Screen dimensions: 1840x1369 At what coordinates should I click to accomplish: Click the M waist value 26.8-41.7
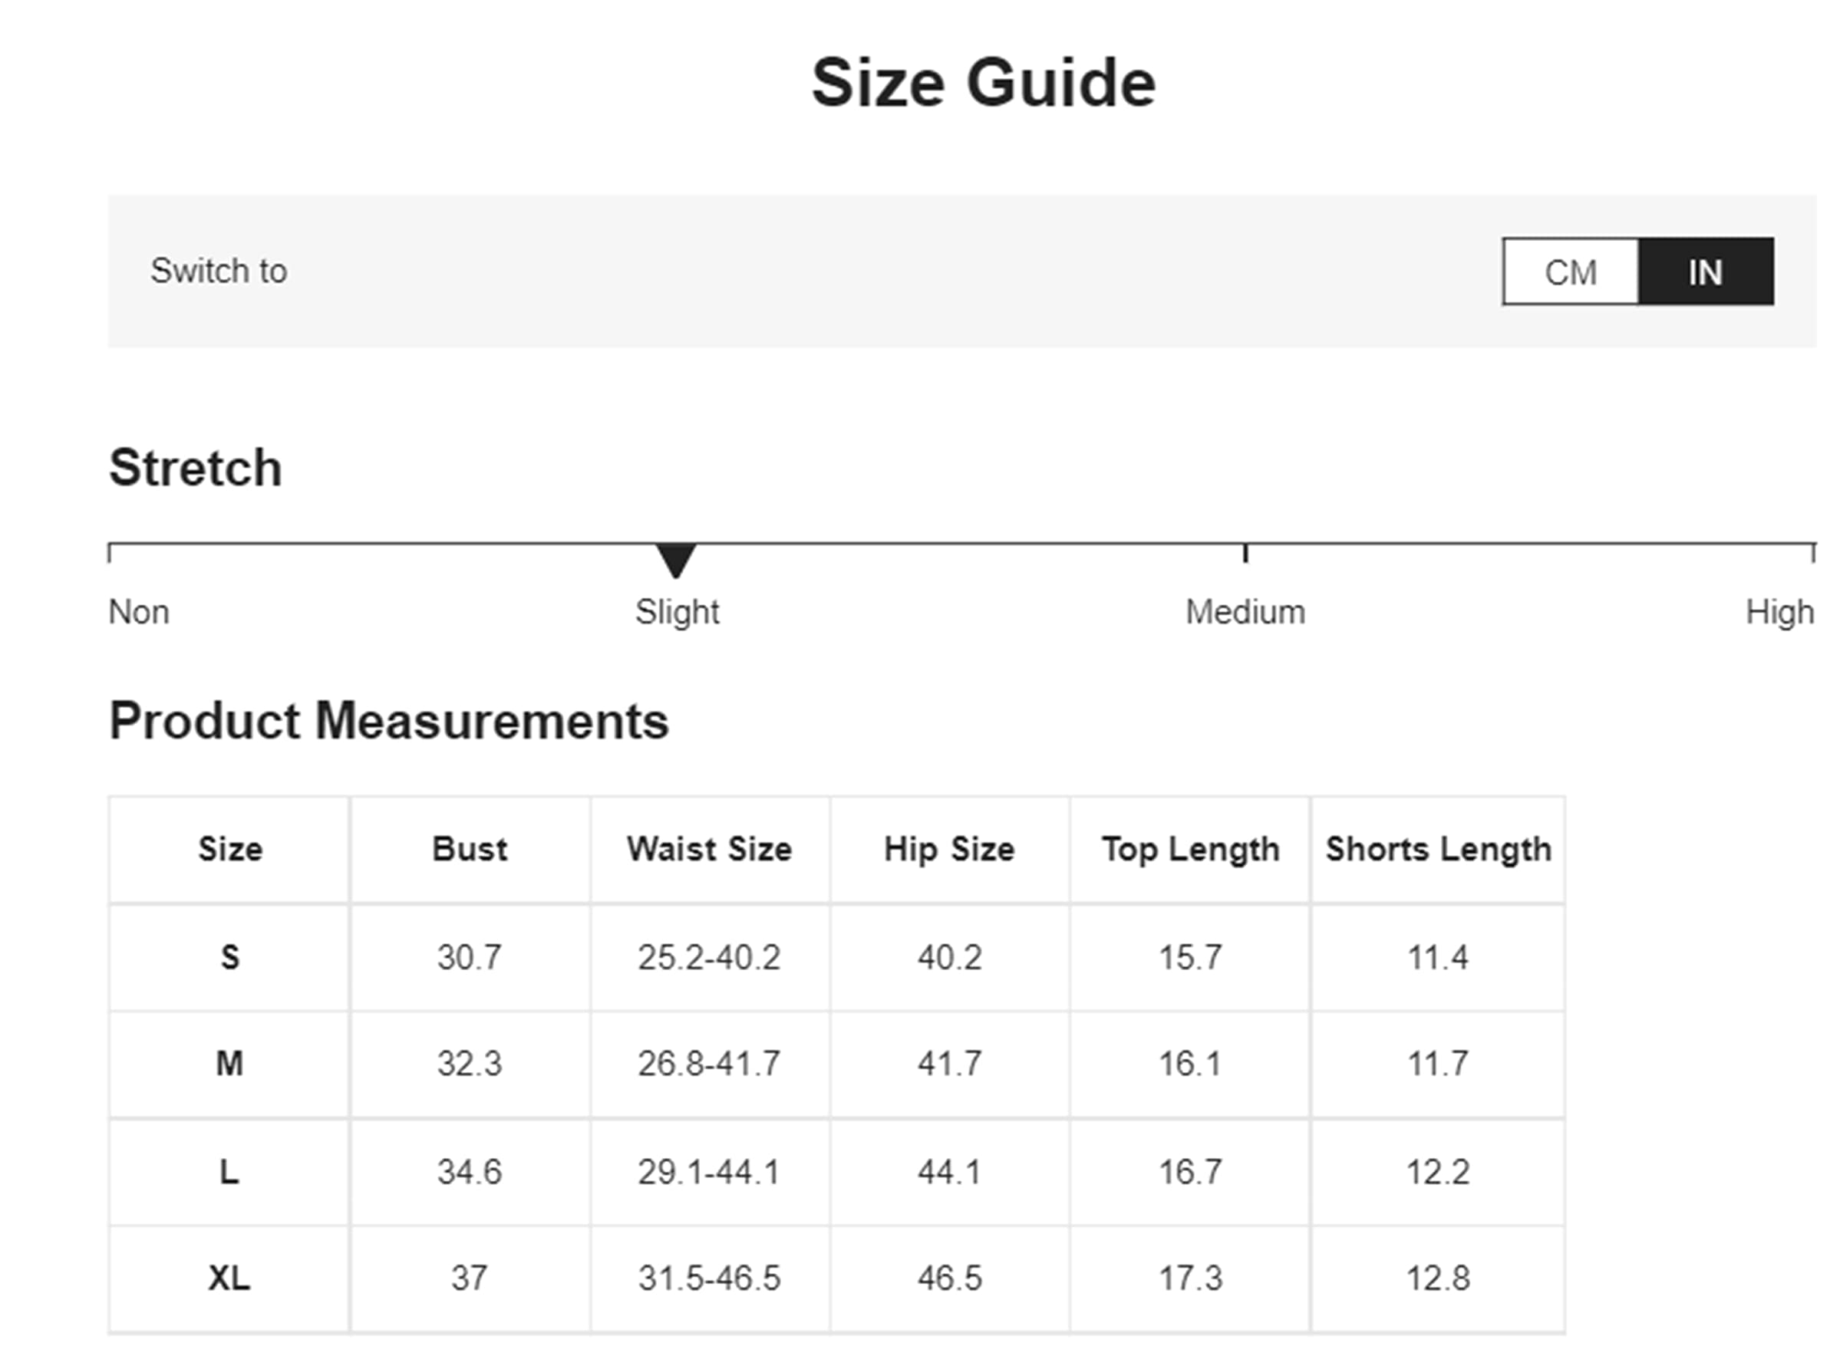click(x=709, y=1063)
